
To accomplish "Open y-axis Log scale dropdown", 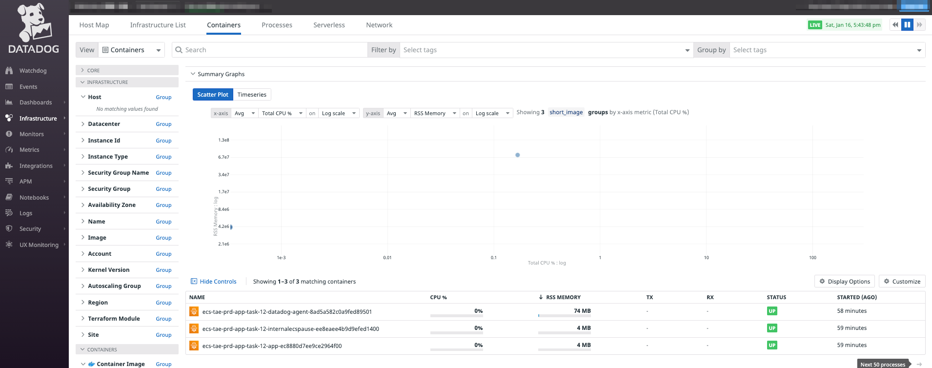I will 492,113.
